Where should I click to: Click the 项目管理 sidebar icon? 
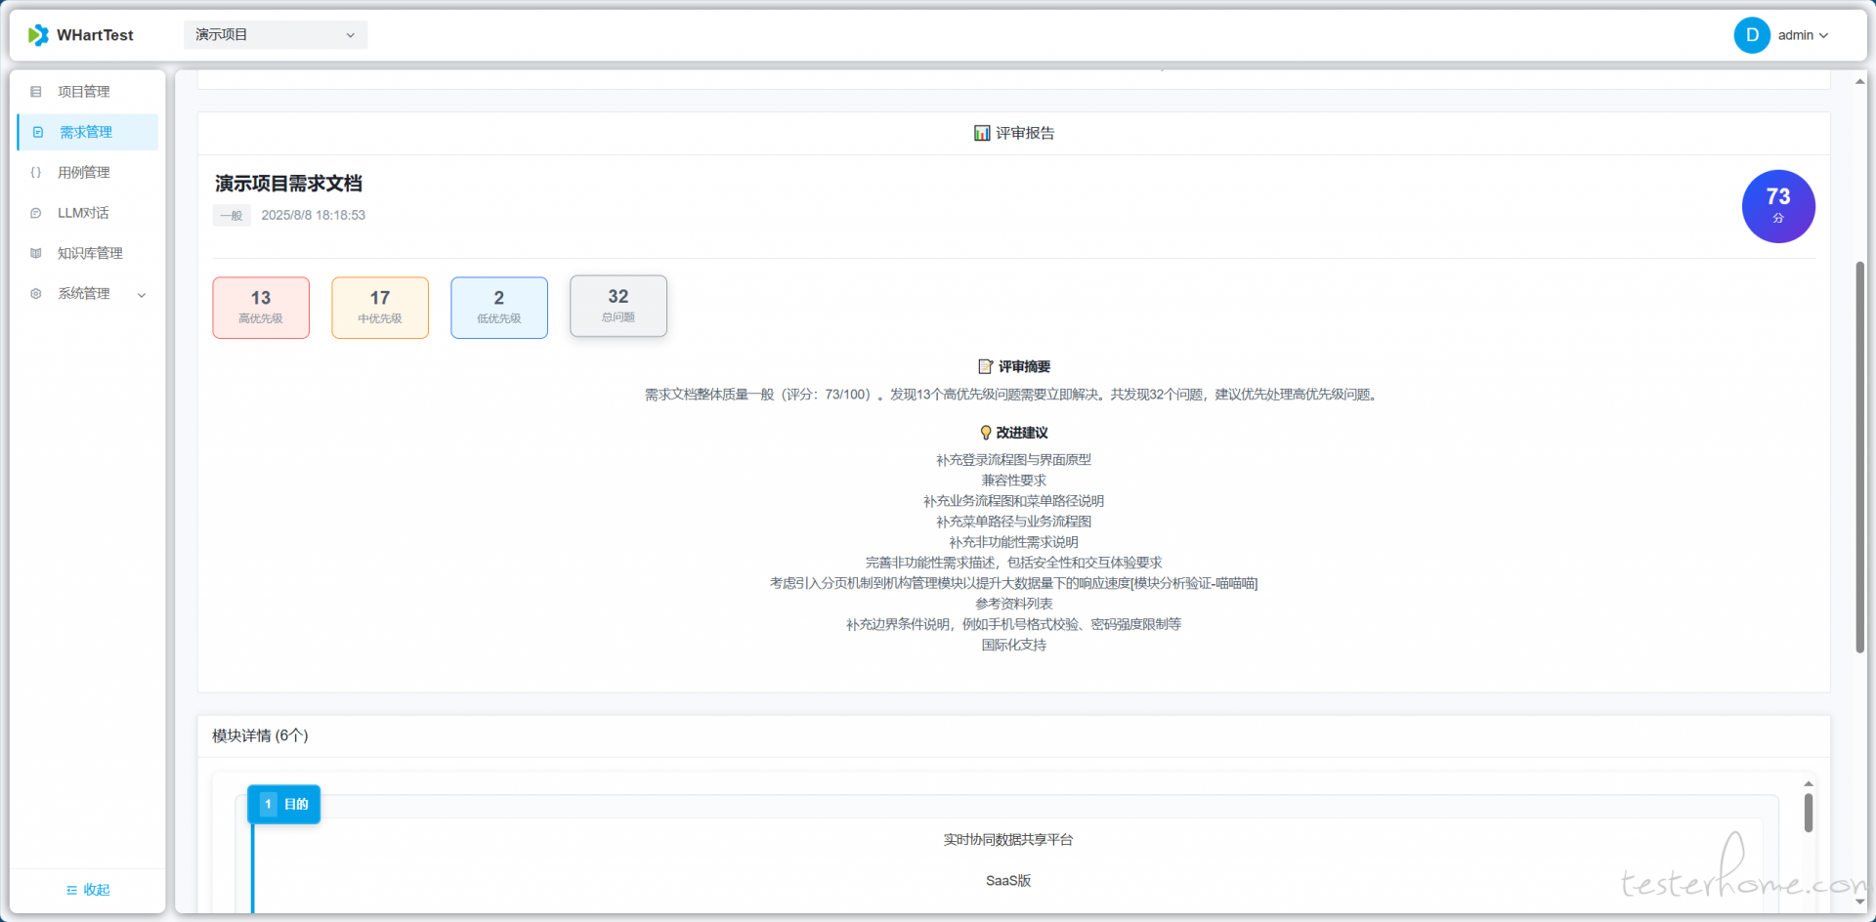36,92
